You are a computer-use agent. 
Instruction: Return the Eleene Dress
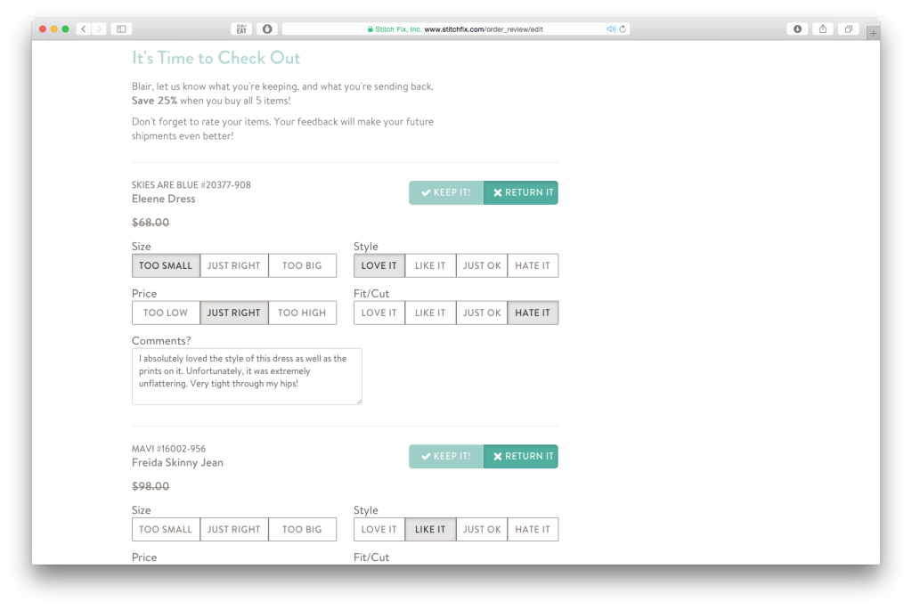520,192
